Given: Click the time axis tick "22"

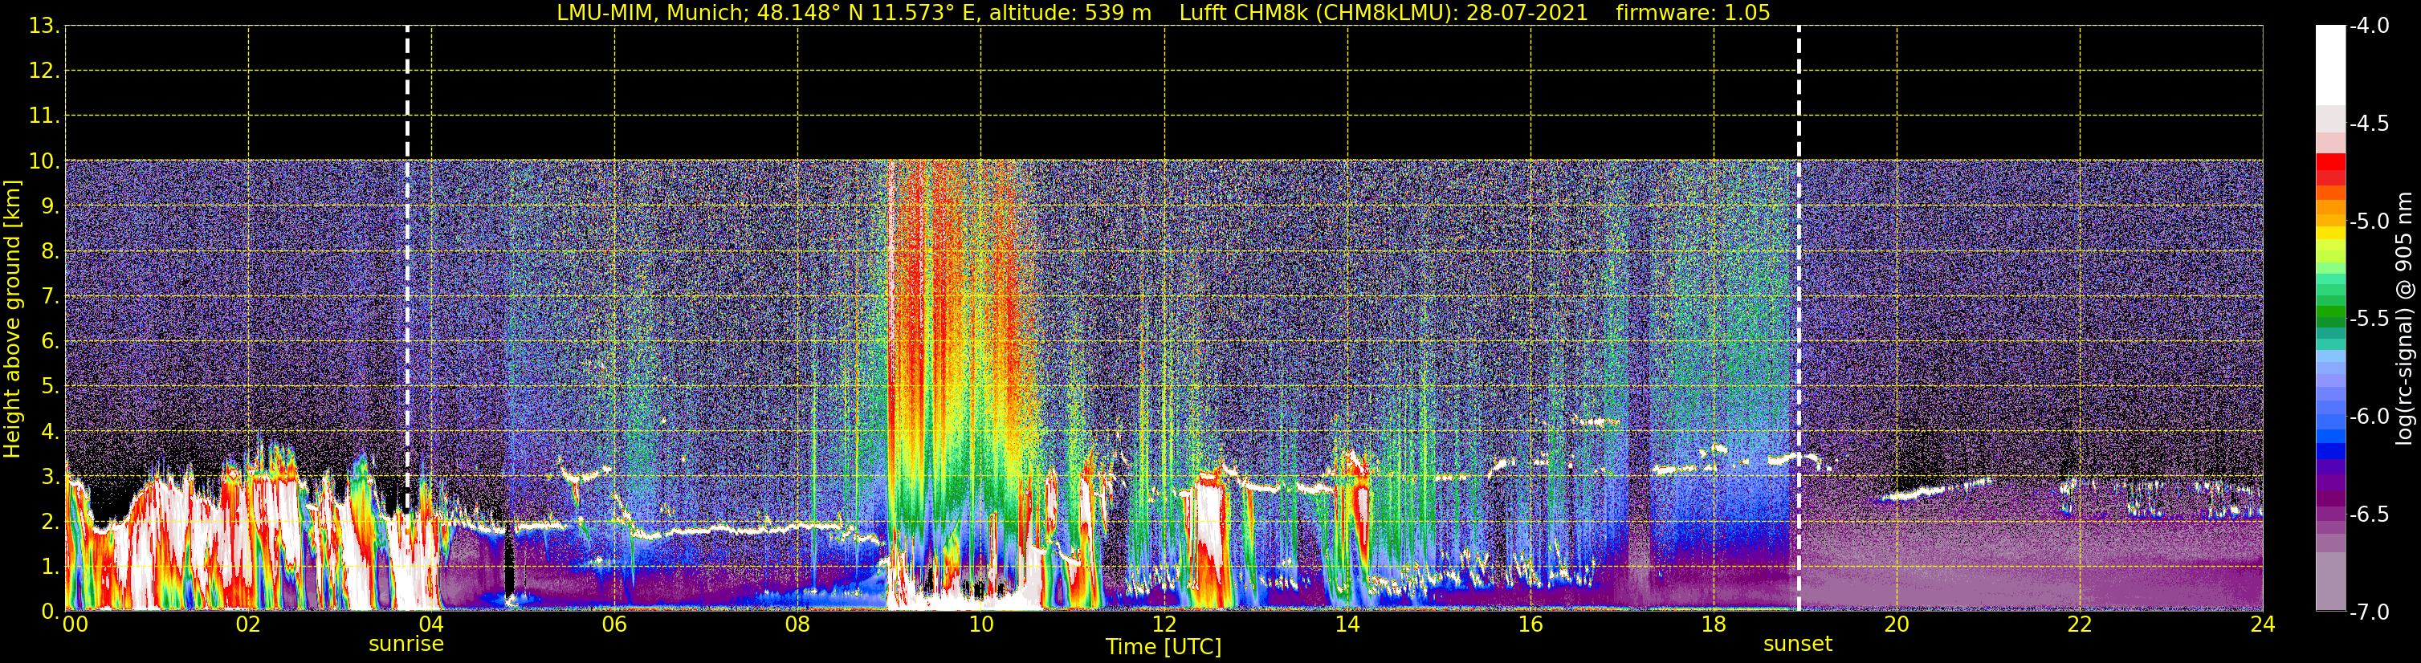Looking at the screenshot, I should pyautogui.click(x=2080, y=624).
